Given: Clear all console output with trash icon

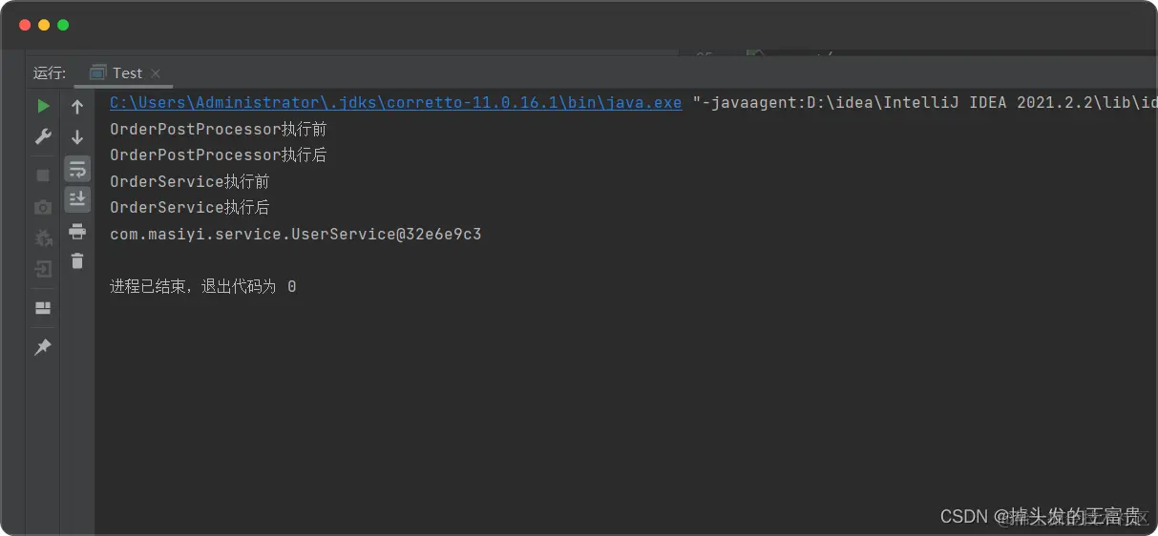Looking at the screenshot, I should 77,261.
